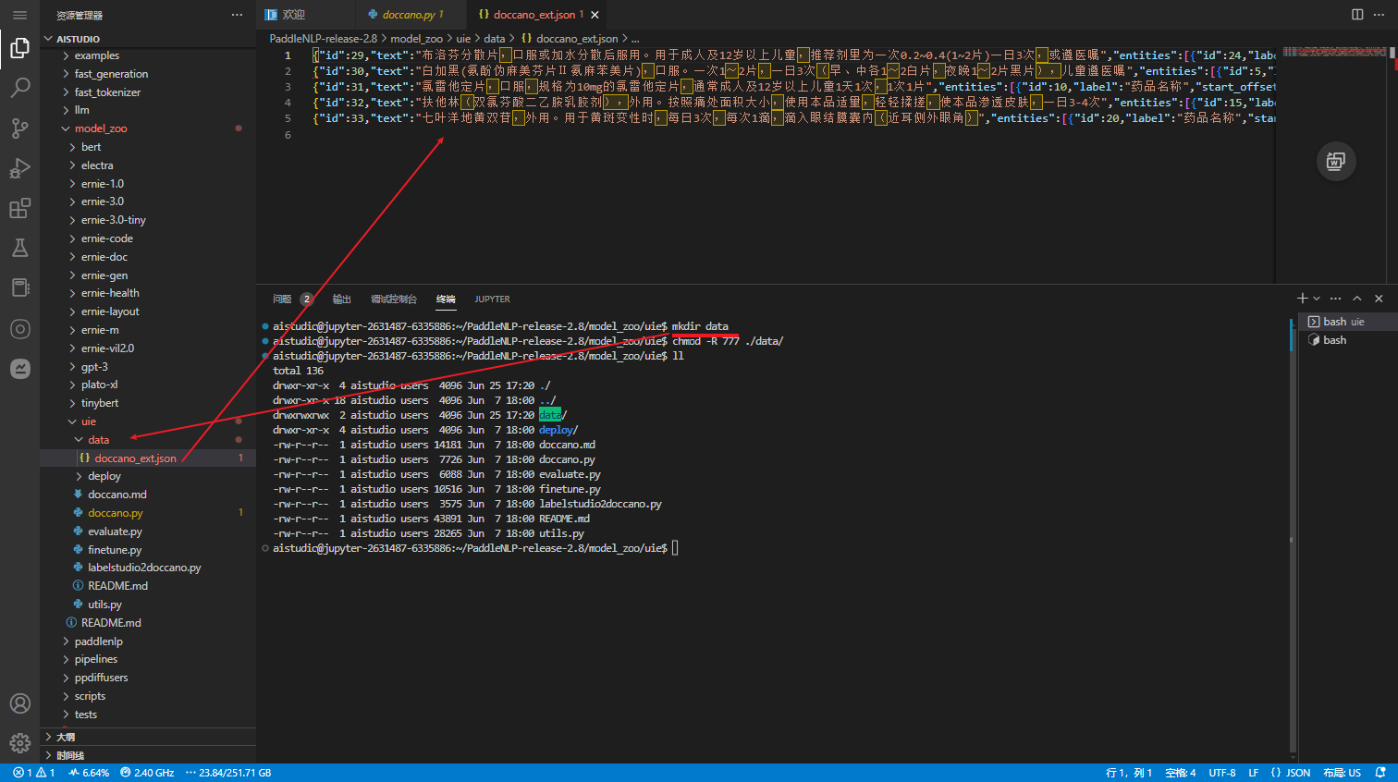Maximize the terminal panel size
Screen dimensions: 1398x782
coord(1357,299)
